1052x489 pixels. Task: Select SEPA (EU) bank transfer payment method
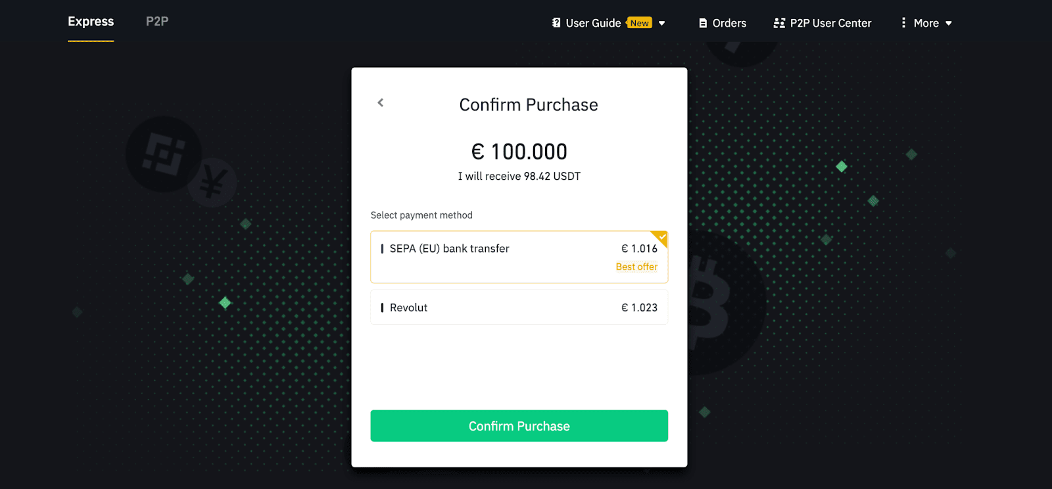pos(450,249)
